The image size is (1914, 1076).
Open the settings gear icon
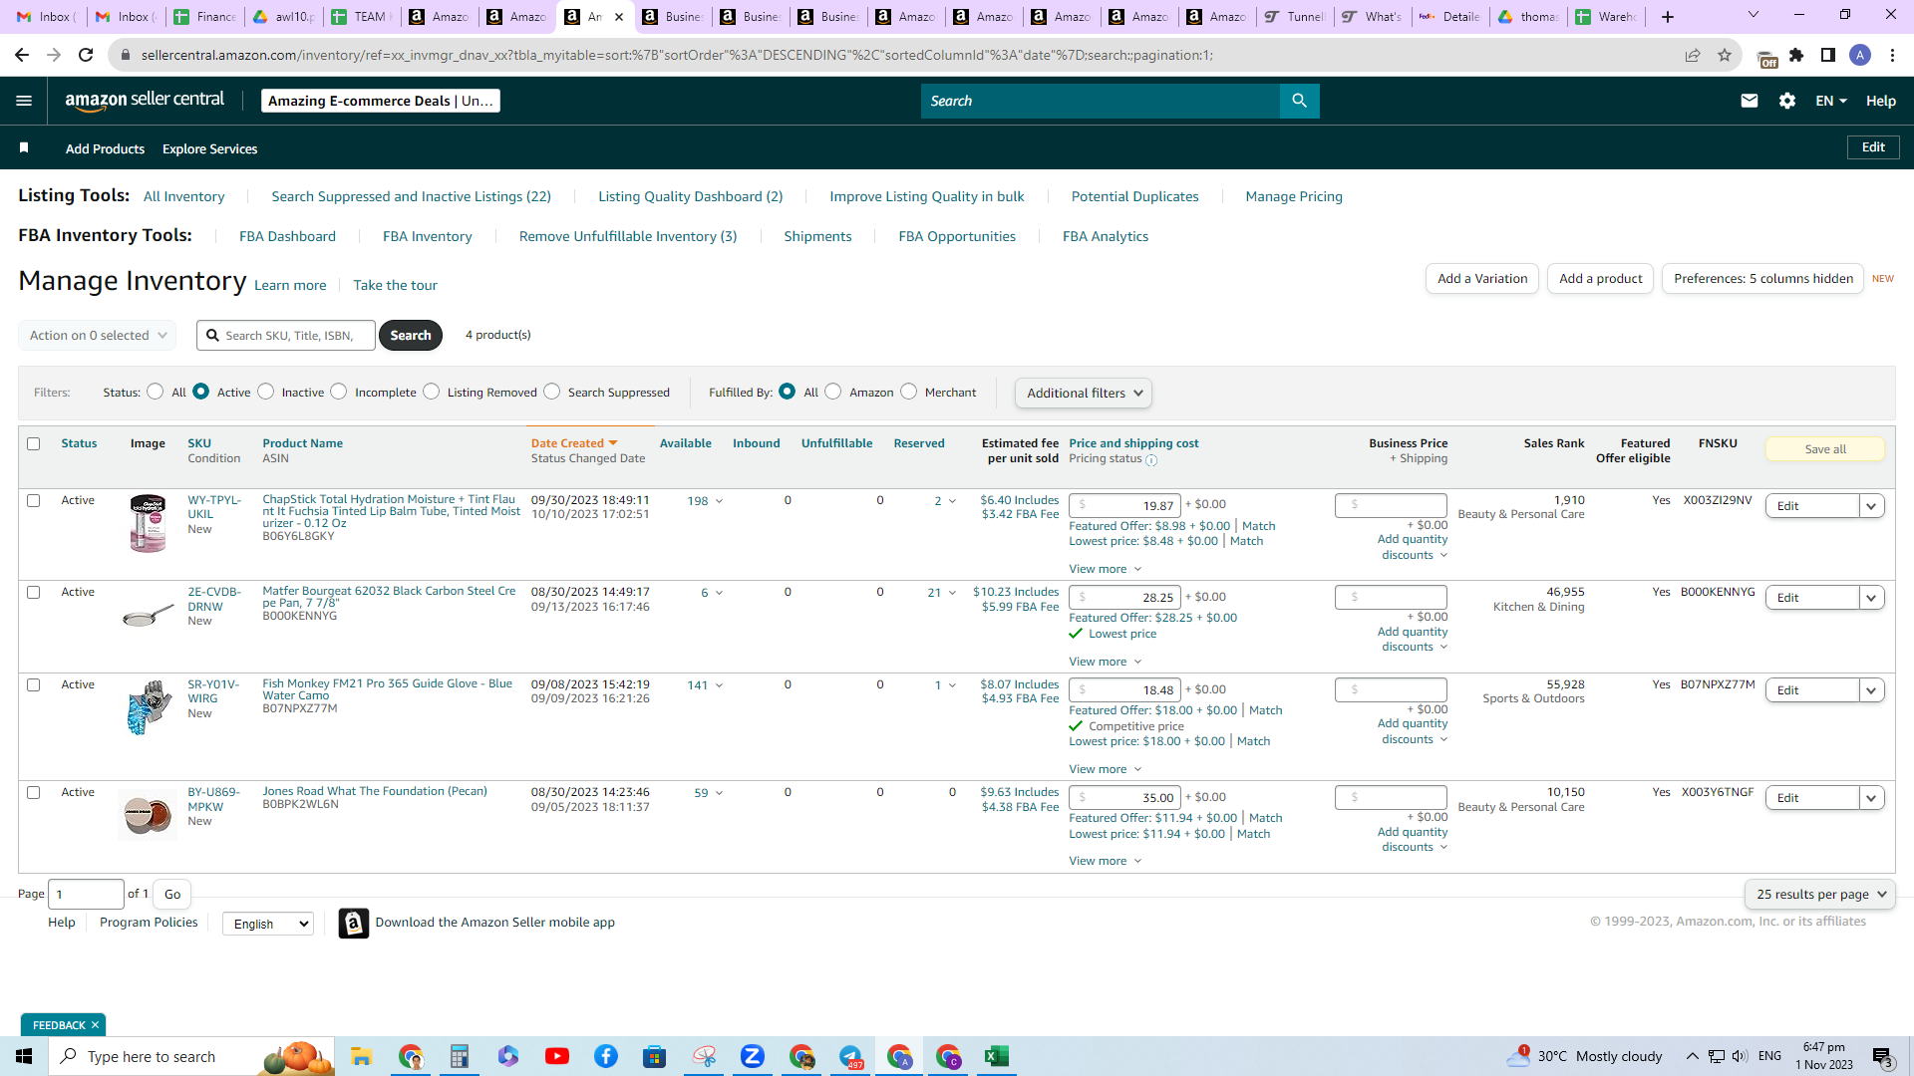1787,101
